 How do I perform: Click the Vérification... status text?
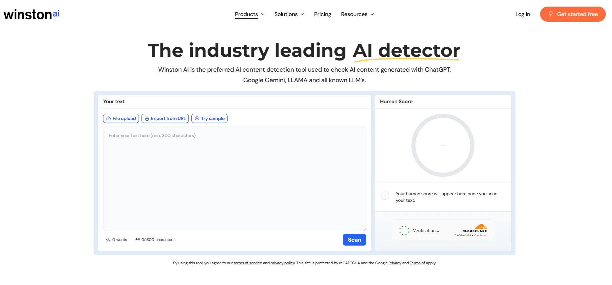pos(426,230)
